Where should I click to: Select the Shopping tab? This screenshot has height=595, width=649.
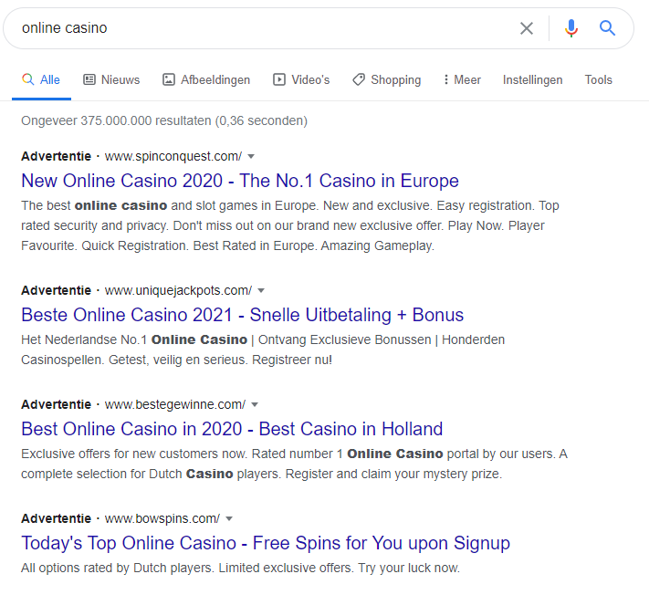click(387, 80)
